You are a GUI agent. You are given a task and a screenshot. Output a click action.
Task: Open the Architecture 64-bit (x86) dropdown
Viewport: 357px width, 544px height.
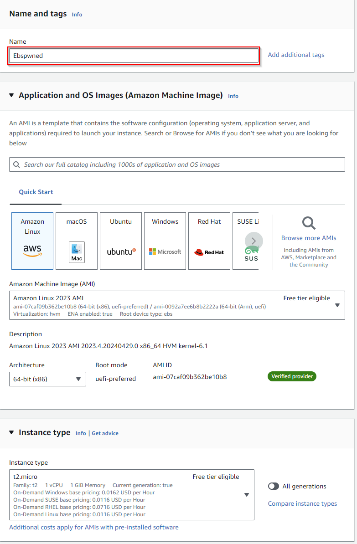tap(47, 379)
